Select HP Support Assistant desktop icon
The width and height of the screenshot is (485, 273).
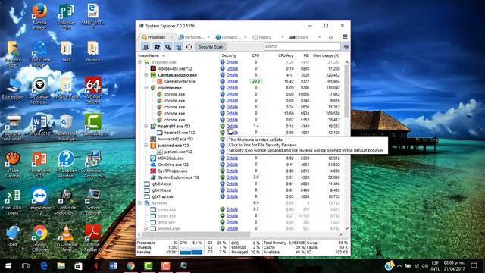click(66, 164)
